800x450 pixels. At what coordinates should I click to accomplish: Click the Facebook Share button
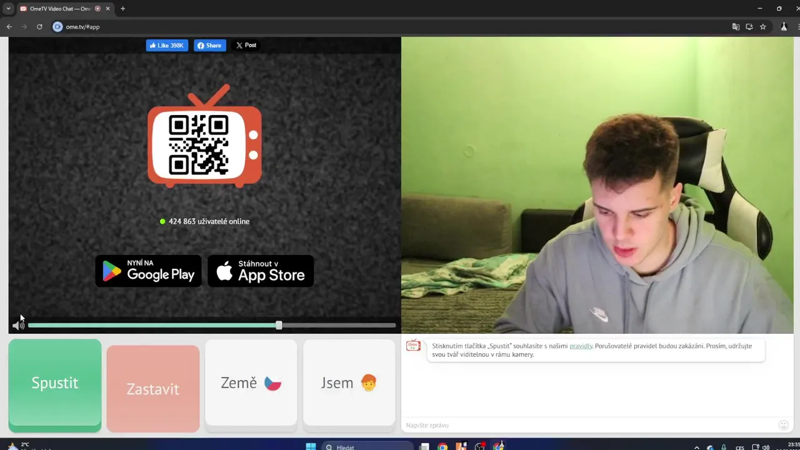[209, 46]
